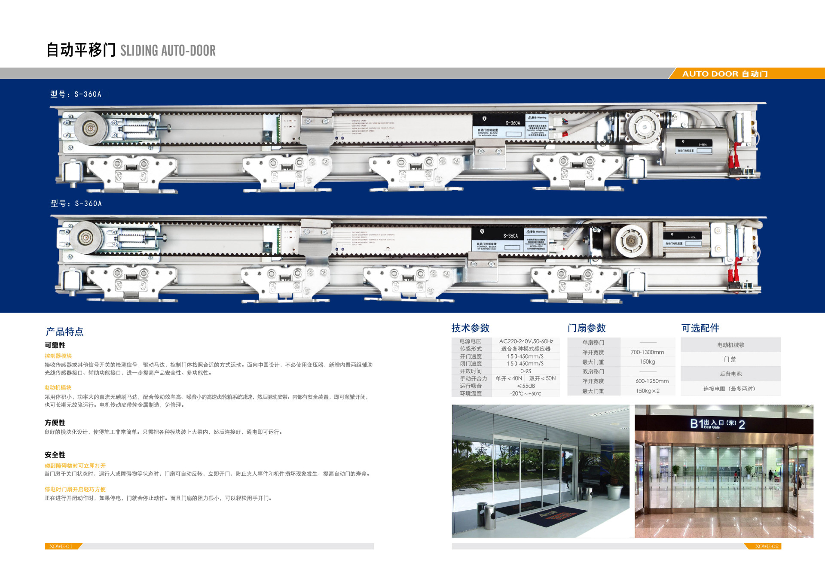Click the orange "碰到障碍物时可立即打开" label
The height and width of the screenshot is (563, 825).
tap(75, 466)
